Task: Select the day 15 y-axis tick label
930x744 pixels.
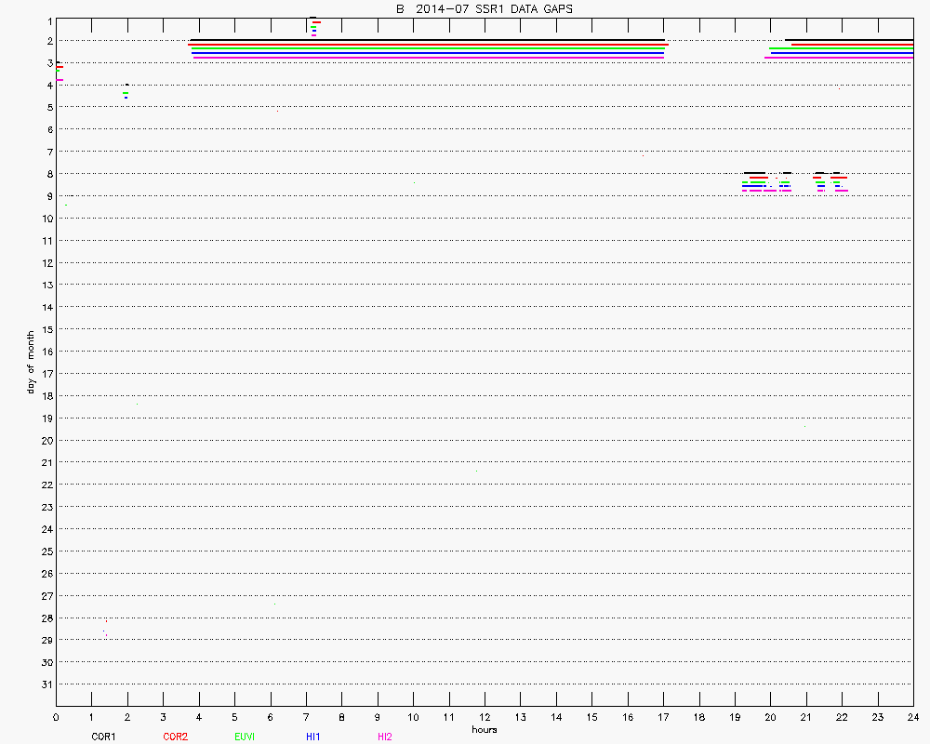Action: (x=46, y=329)
